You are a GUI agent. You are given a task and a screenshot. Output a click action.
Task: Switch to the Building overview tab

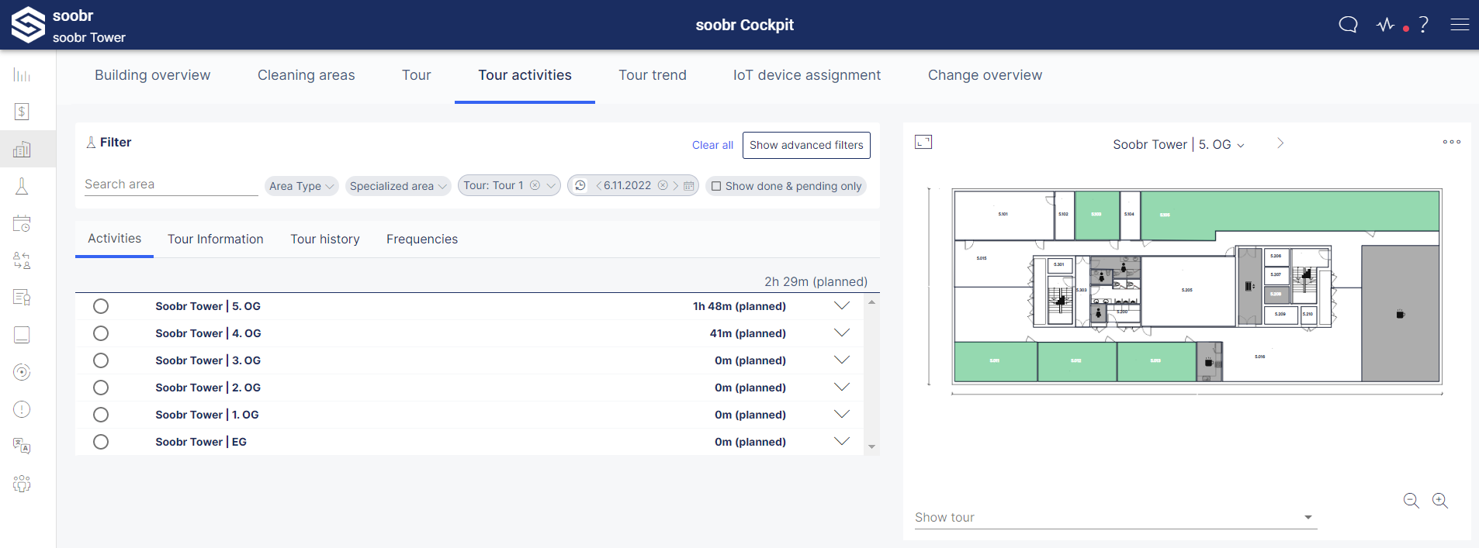point(153,75)
